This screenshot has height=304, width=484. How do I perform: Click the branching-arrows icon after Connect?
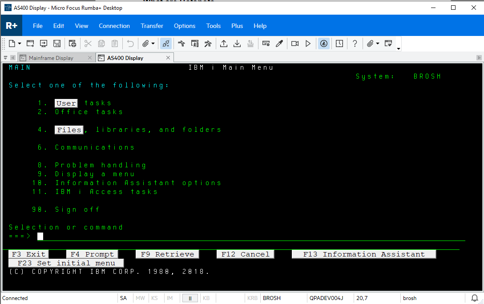coord(181,43)
